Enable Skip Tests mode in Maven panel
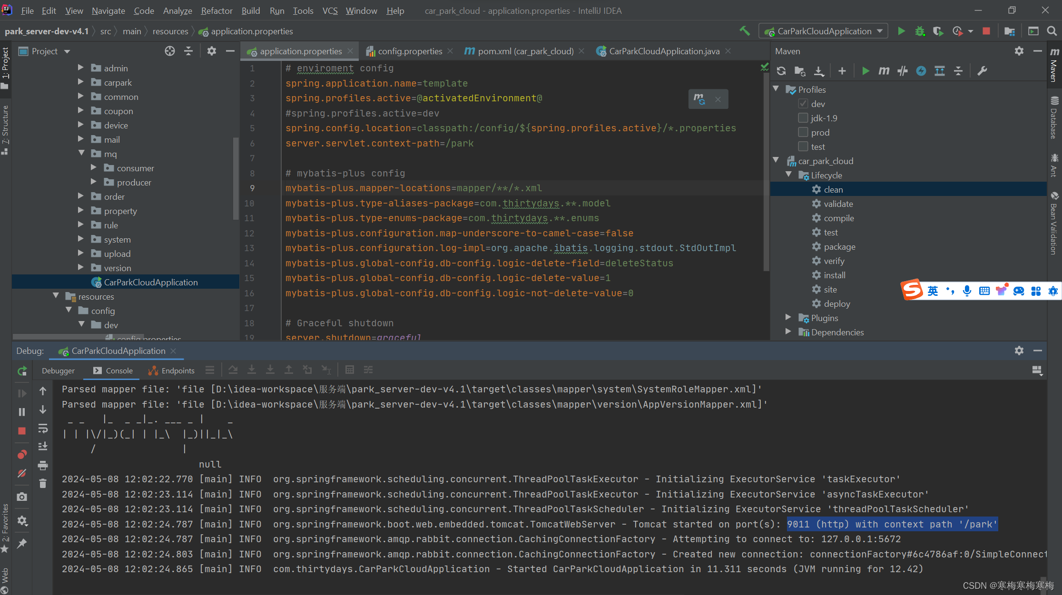Viewport: 1062px width, 595px height. click(903, 71)
